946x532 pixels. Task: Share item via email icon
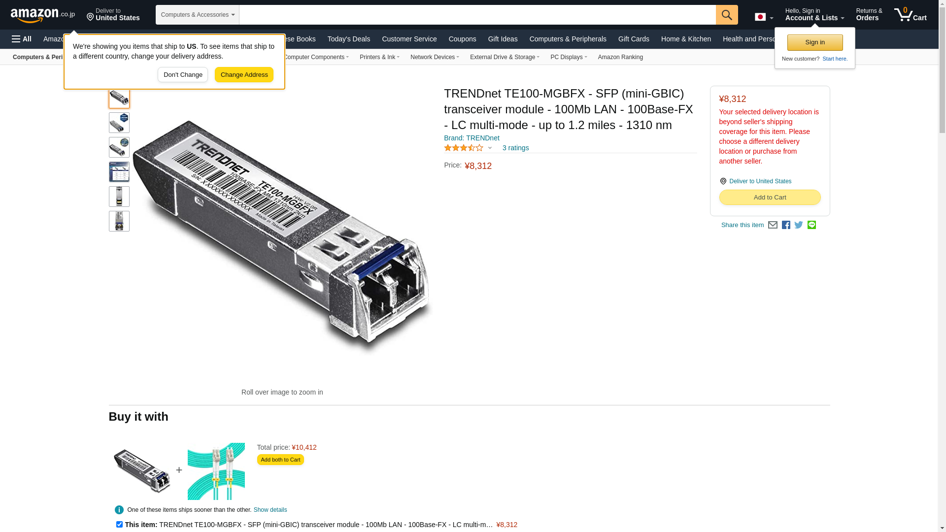(773, 225)
